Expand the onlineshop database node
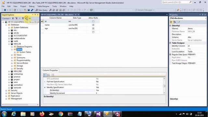Screen dimensions: 208x117 coord(9,74)
